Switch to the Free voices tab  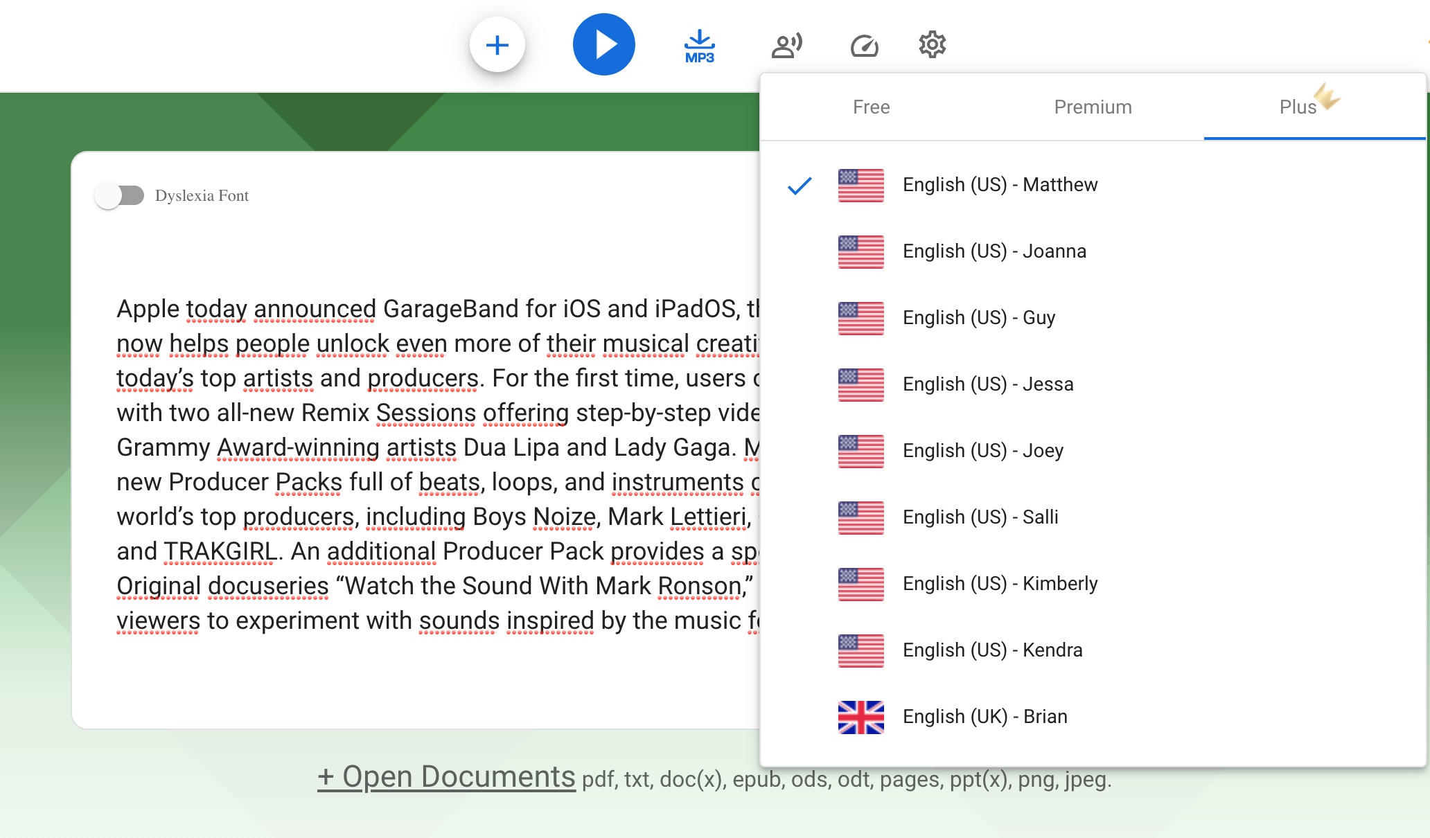[871, 107]
